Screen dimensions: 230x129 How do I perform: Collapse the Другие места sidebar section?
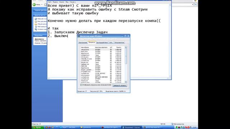coord(40,15)
